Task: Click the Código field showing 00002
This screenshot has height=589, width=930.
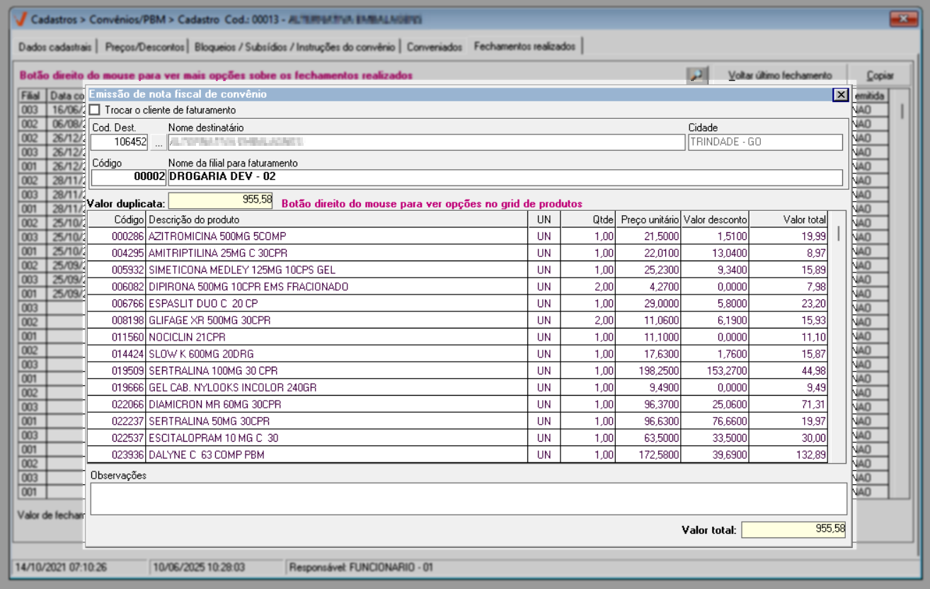Action: coord(129,177)
